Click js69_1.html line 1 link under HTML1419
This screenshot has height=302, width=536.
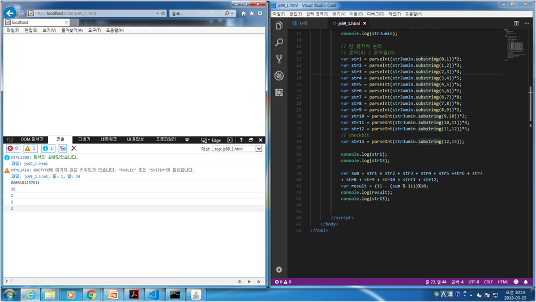52,176
